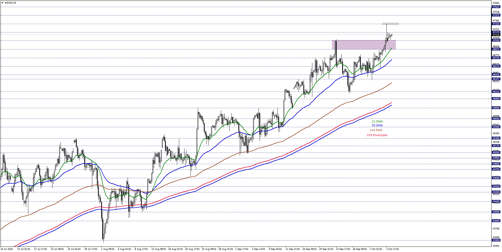Click the current price label 47133

(x=496, y=35)
